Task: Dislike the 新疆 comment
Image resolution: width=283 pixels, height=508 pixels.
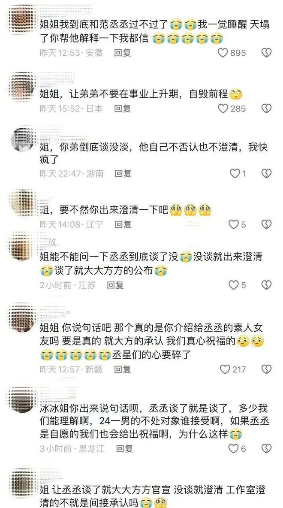Action: click(266, 369)
